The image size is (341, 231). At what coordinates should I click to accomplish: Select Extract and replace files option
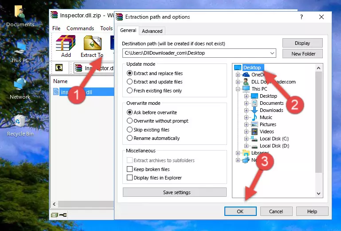[x=129, y=73]
